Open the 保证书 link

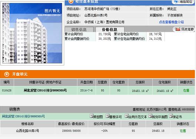[x=177, y=117]
